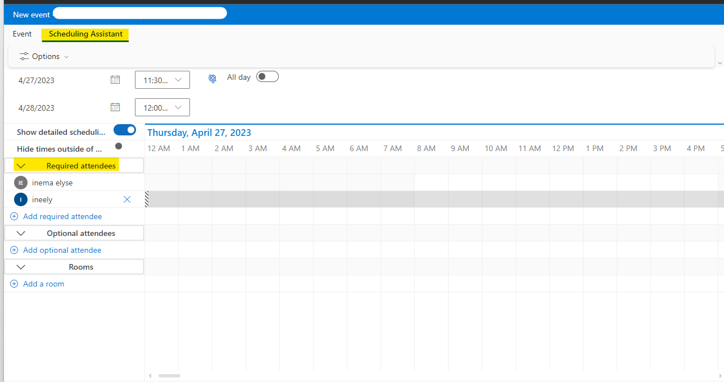This screenshot has height=382, width=724.
Task: Click the 8 AM time column header
Action: (426, 148)
